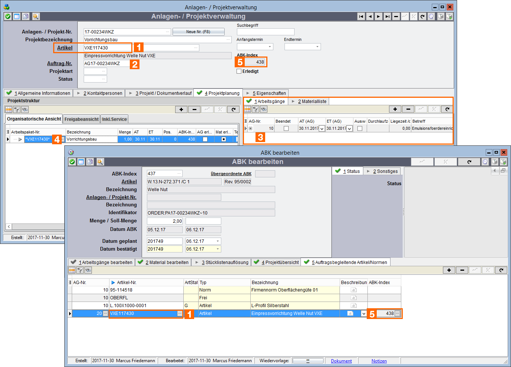Image resolution: width=511 pixels, height=367 pixels.
Task: Switch to Freigabeansicht view tab
Action: pos(81,119)
